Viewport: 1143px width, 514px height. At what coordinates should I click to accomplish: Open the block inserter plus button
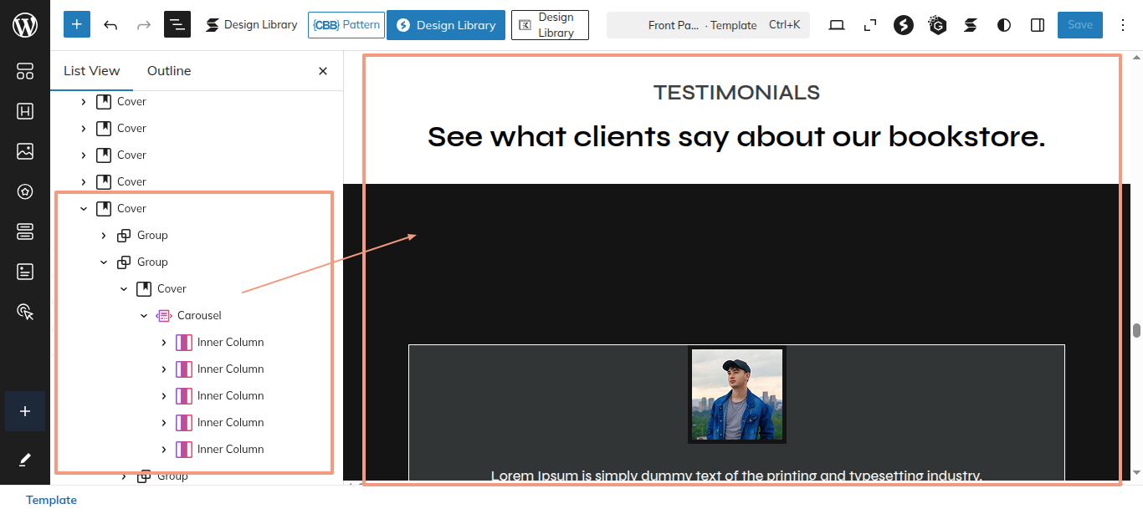77,25
